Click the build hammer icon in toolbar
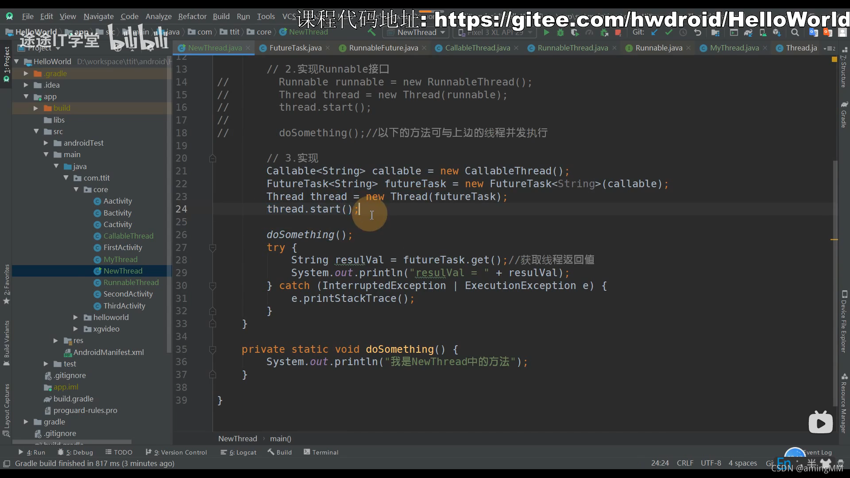Image resolution: width=850 pixels, height=478 pixels. point(371,32)
